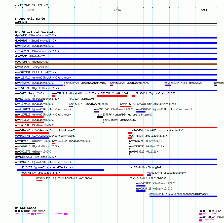This screenshot has width=224, height=223.
Task: Open nsv5646693 (Ebert2021) variant
Action: point(146,141)
